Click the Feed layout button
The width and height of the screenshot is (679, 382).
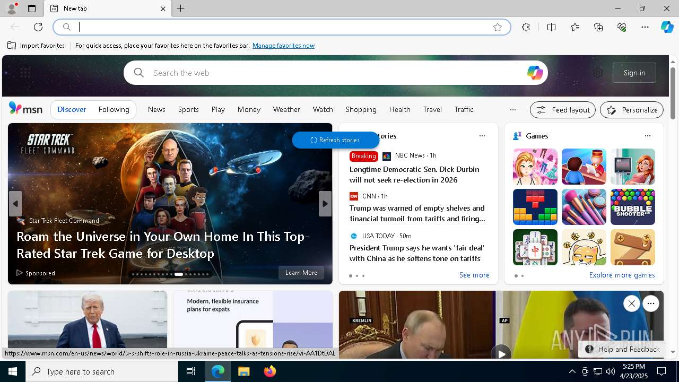click(x=563, y=110)
